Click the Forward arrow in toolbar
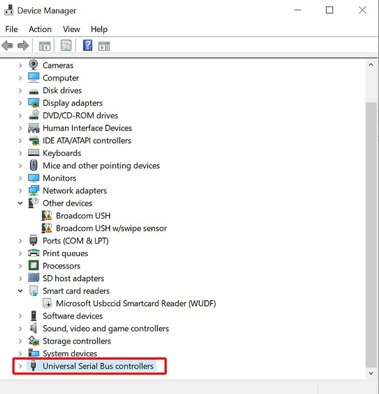379x394 pixels. (x=23, y=46)
